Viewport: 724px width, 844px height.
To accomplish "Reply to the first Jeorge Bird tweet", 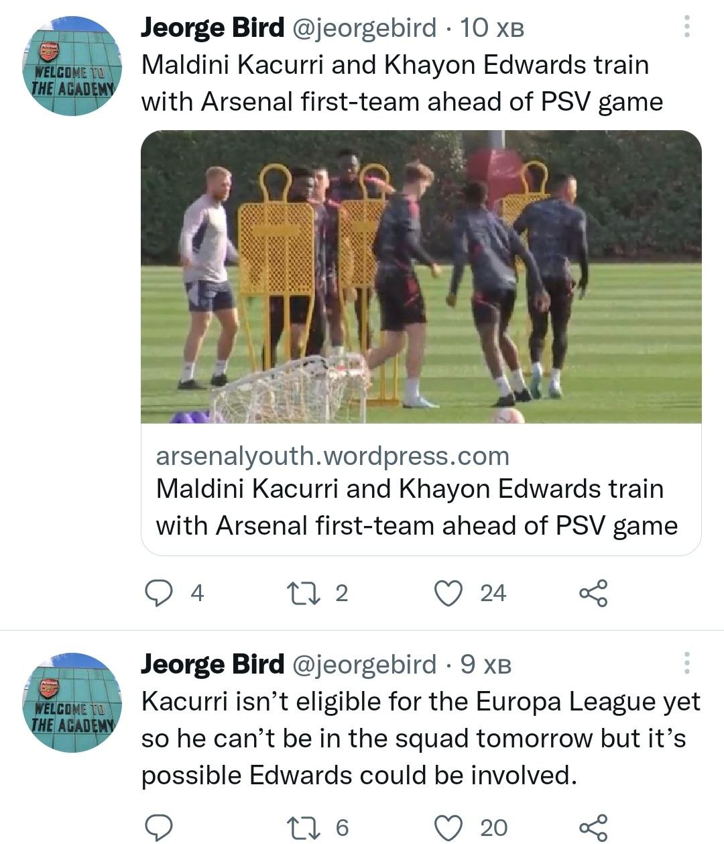I will tap(159, 593).
